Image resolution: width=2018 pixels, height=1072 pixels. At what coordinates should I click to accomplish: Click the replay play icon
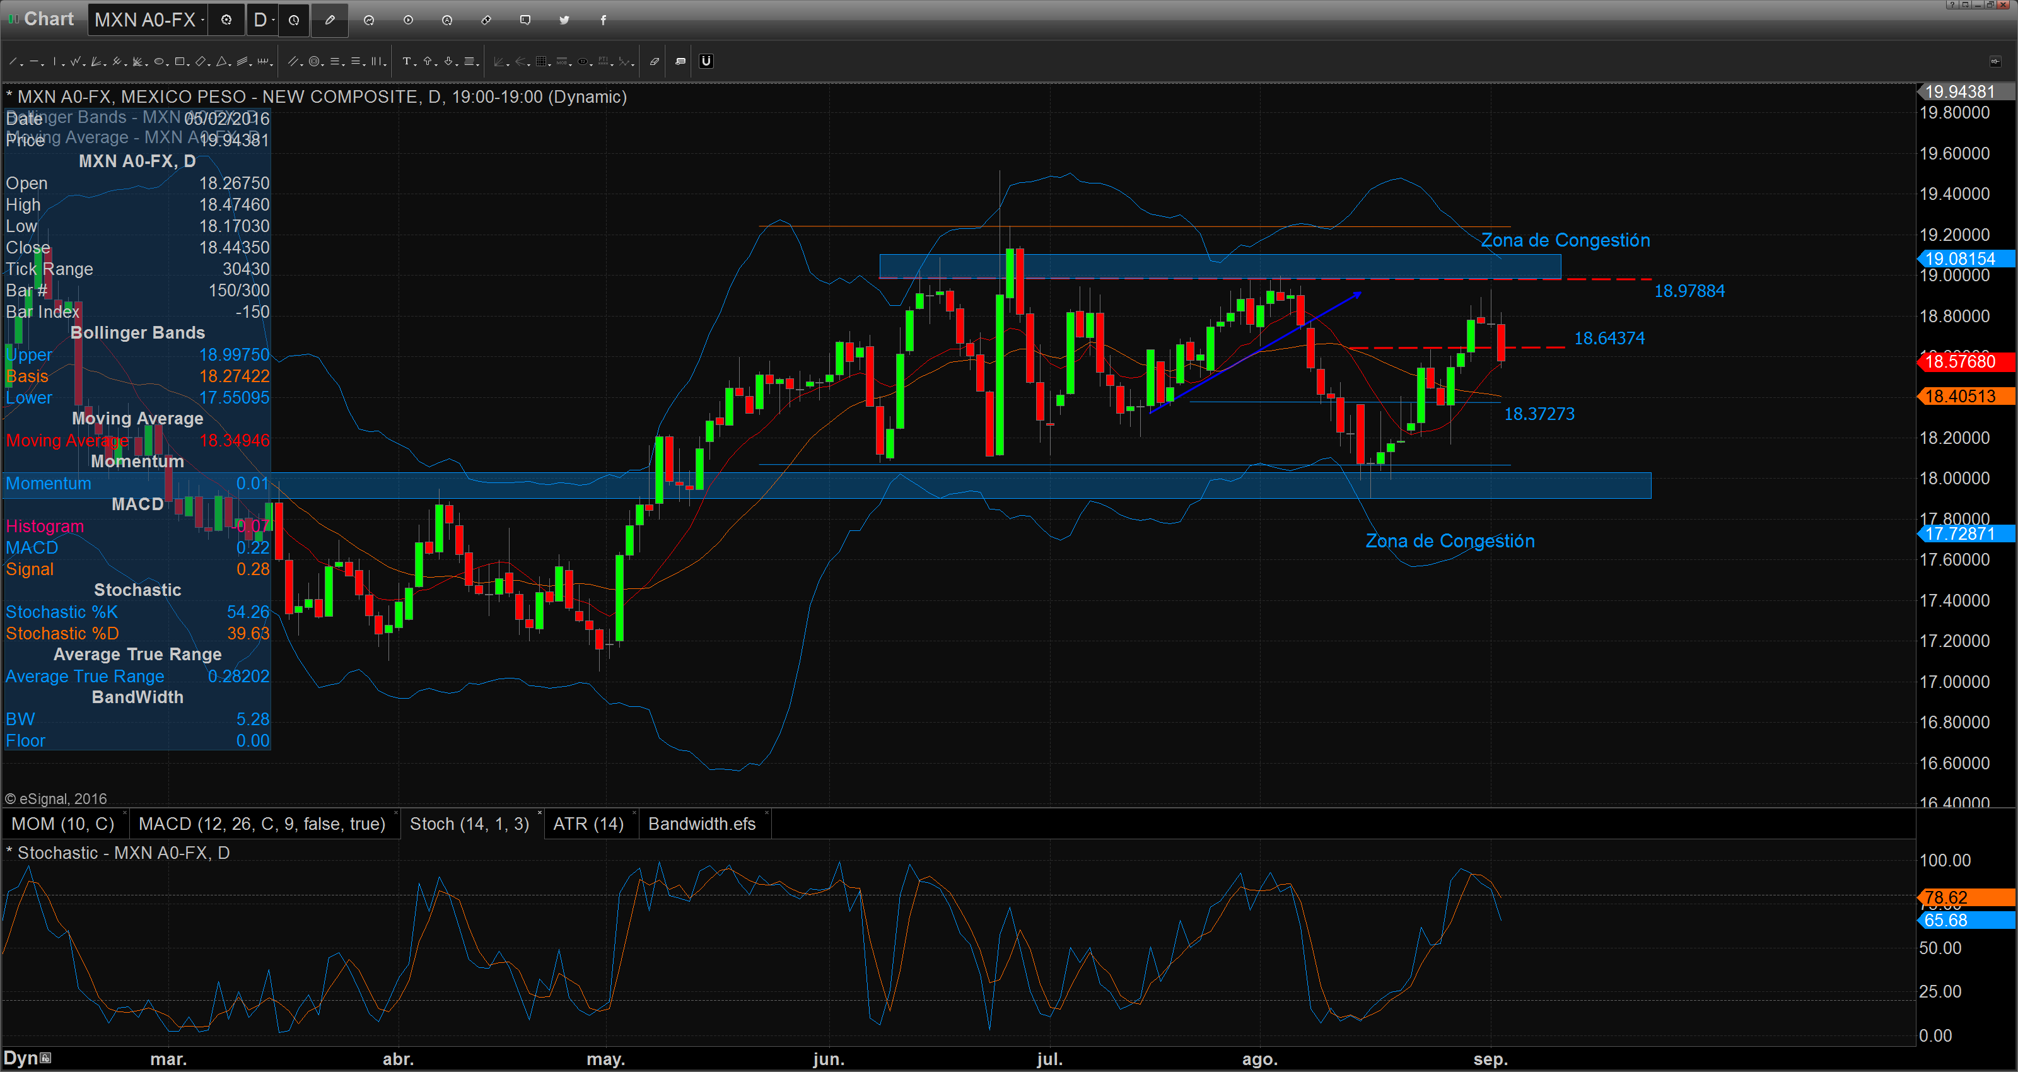408,20
